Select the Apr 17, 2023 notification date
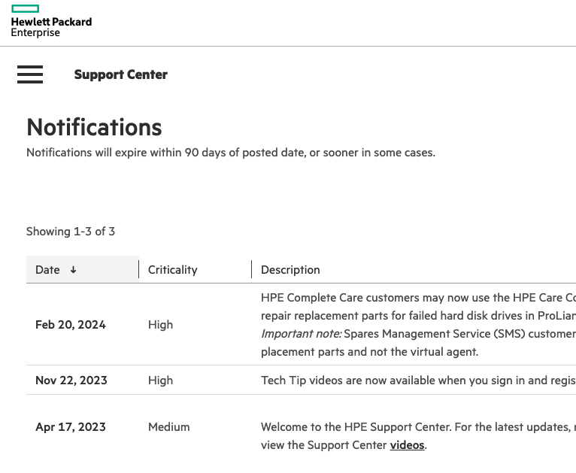Viewport: 576px width, 473px height. point(71,427)
